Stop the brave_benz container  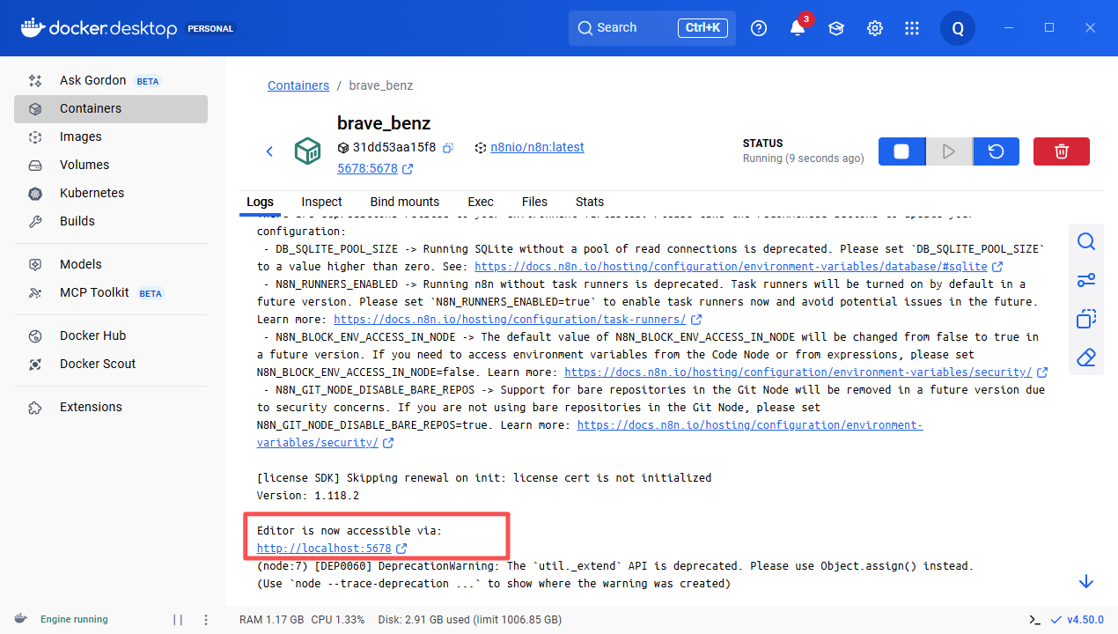(x=901, y=151)
